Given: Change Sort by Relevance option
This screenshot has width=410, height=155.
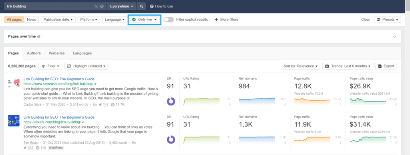Looking at the screenshot, I should tap(300, 66).
